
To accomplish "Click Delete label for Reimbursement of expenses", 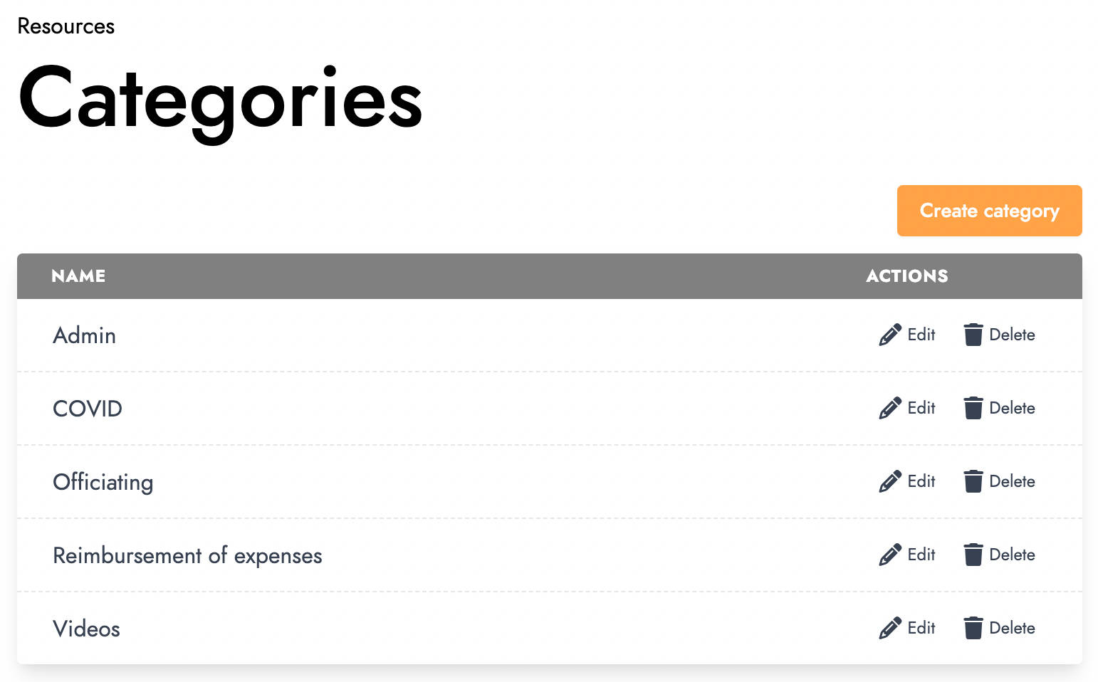I will pos(1012,555).
